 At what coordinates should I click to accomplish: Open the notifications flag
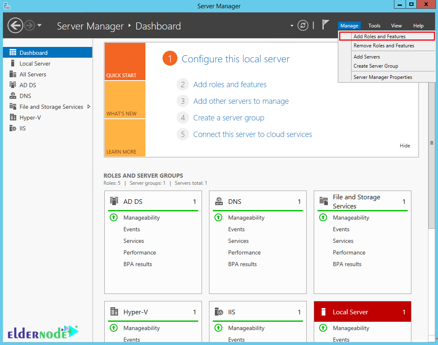(325, 25)
